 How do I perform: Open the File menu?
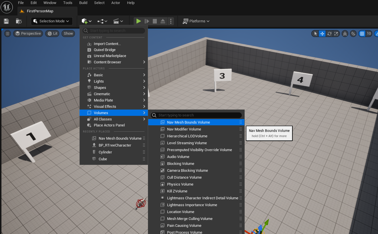[21, 3]
